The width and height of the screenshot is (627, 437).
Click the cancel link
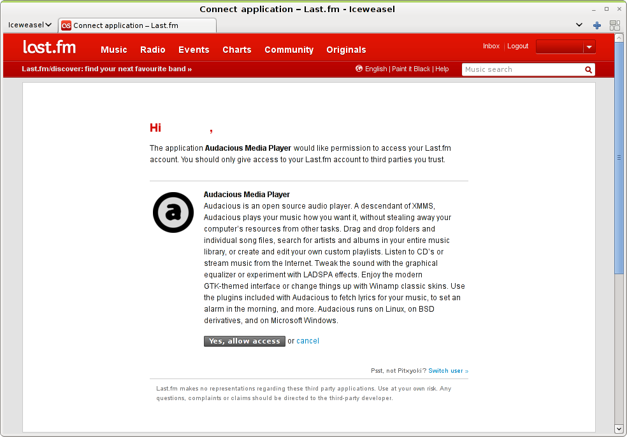[x=308, y=341]
